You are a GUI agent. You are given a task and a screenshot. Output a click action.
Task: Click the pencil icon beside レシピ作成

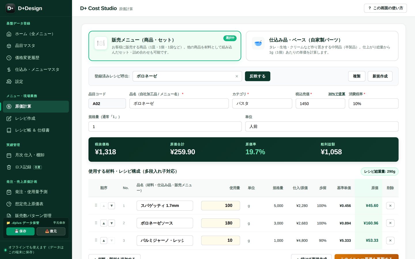(9, 119)
